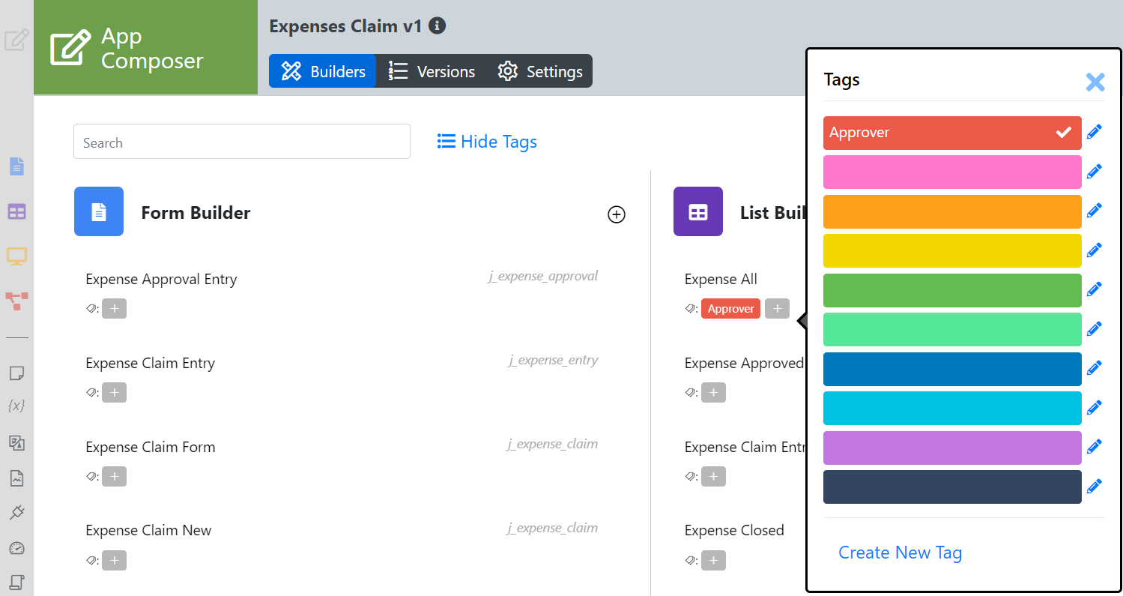The width and height of the screenshot is (1123, 596).
Task: Click pencil icon beside the pink tag
Action: click(x=1095, y=172)
